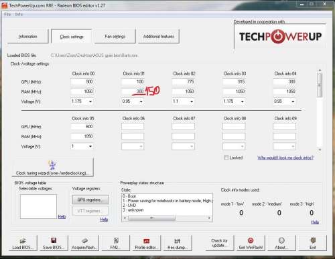The width and height of the screenshot is (335, 259).
Task: Switch to the Information tab
Action: click(27, 36)
